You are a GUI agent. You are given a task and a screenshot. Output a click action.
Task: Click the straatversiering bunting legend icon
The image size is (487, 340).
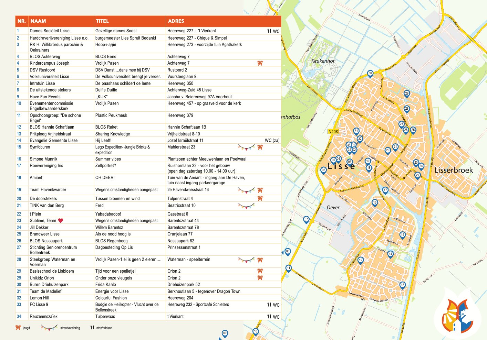point(49,328)
